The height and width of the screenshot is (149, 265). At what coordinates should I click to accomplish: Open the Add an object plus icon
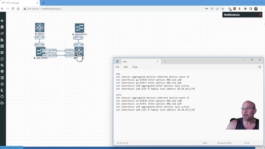point(2,21)
